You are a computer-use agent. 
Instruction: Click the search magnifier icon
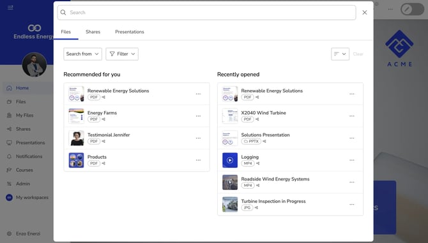coord(63,12)
